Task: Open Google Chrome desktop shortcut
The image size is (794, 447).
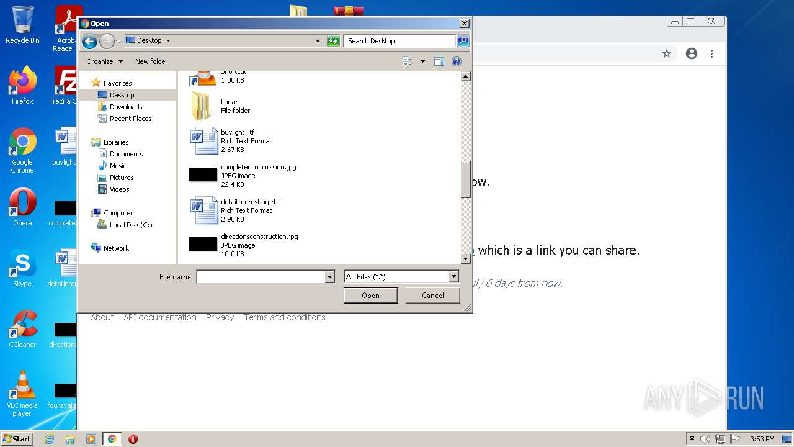Action: coord(22,150)
